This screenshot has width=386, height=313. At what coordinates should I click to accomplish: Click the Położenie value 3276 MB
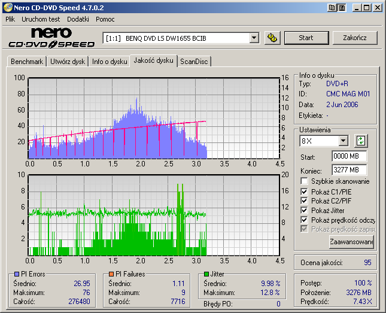[358, 292]
